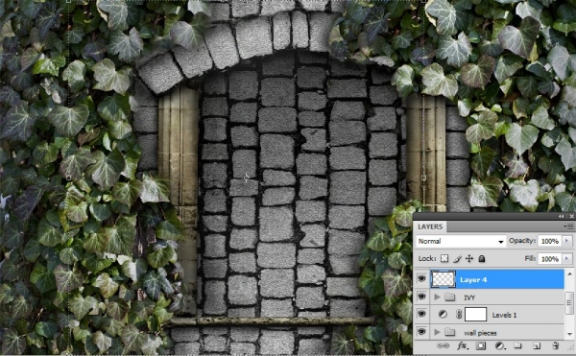Add a layer mask

click(x=481, y=345)
